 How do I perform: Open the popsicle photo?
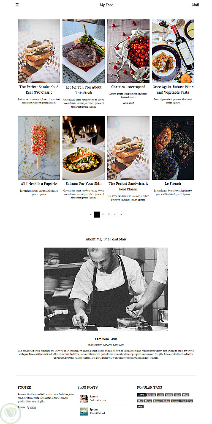click(x=39, y=148)
